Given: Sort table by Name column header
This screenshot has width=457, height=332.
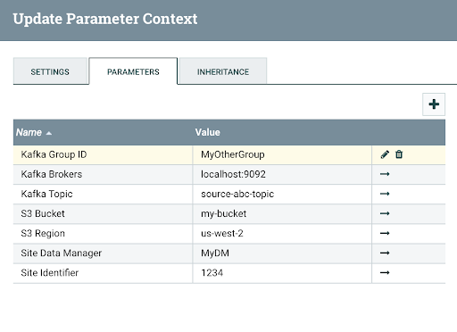Looking at the screenshot, I should point(103,132).
